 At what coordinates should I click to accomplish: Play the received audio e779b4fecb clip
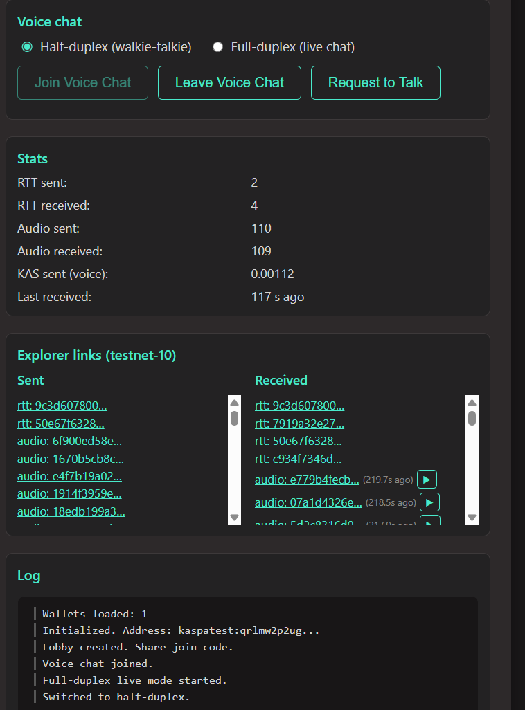point(427,480)
